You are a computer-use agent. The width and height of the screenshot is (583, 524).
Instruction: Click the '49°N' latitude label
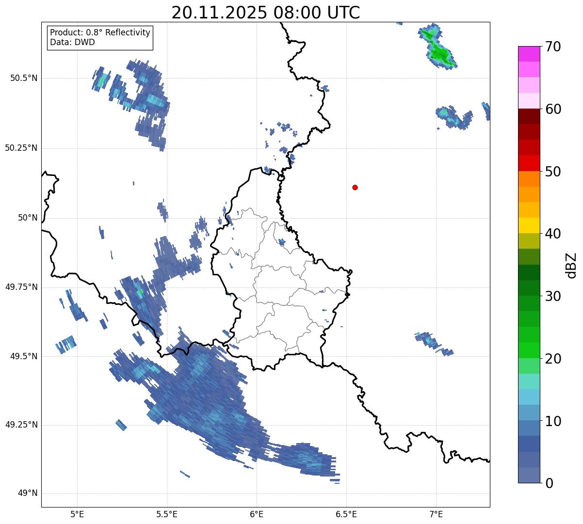(28, 493)
